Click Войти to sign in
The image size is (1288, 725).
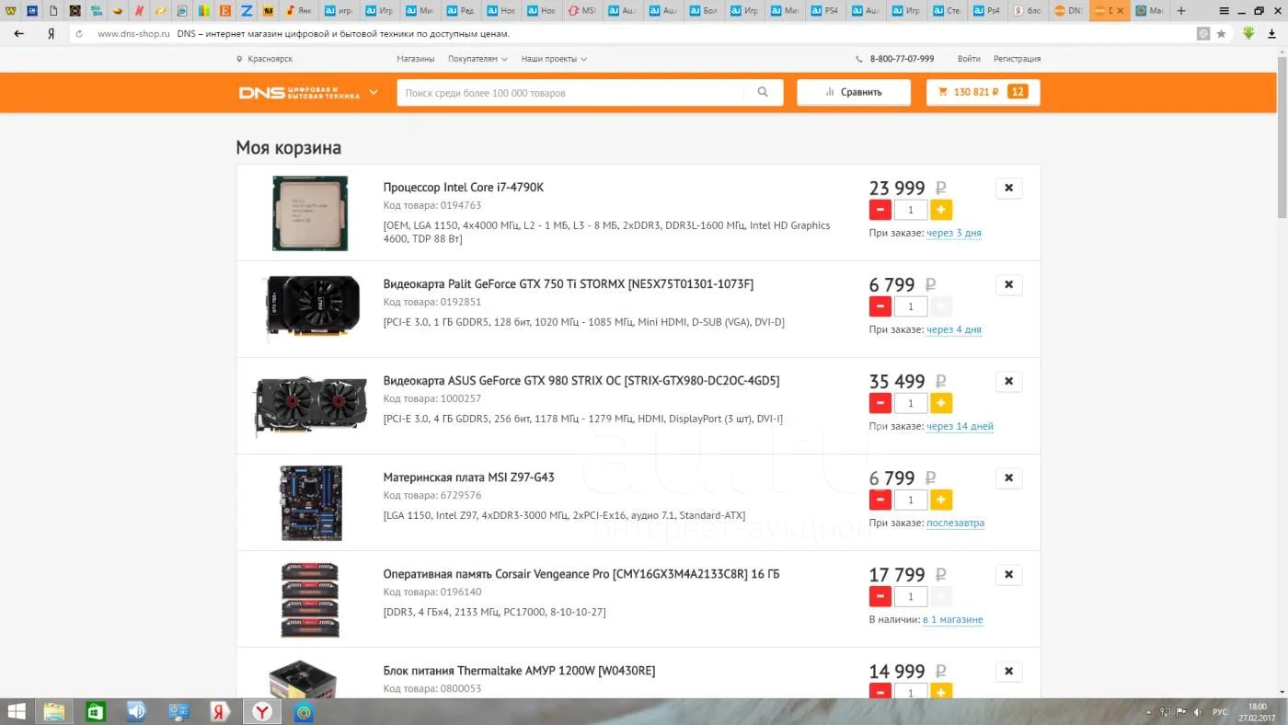(969, 59)
